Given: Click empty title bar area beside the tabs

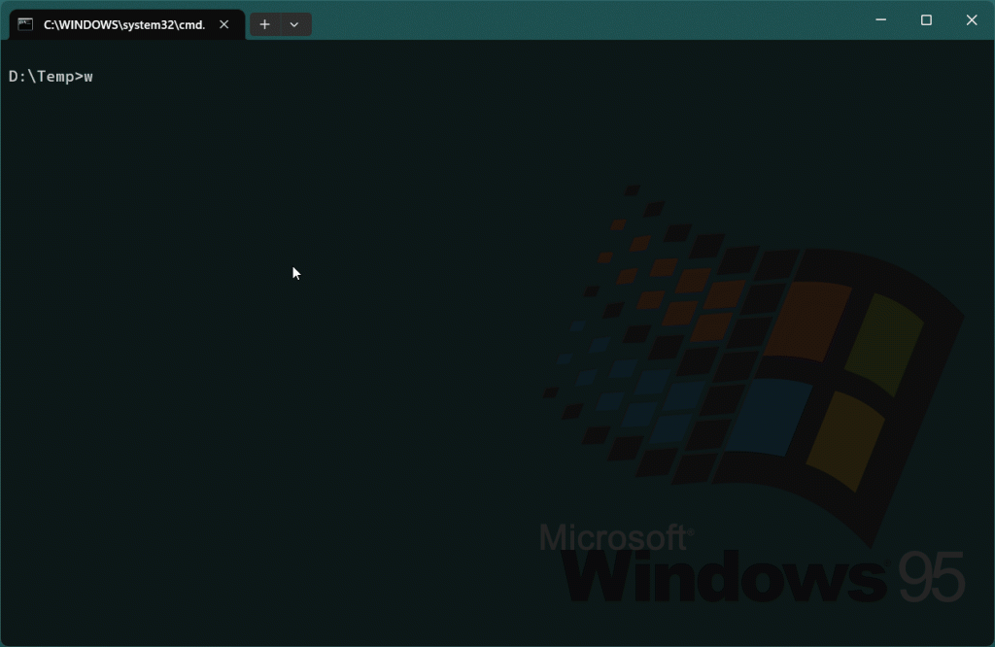Looking at the screenshot, I should [583, 20].
